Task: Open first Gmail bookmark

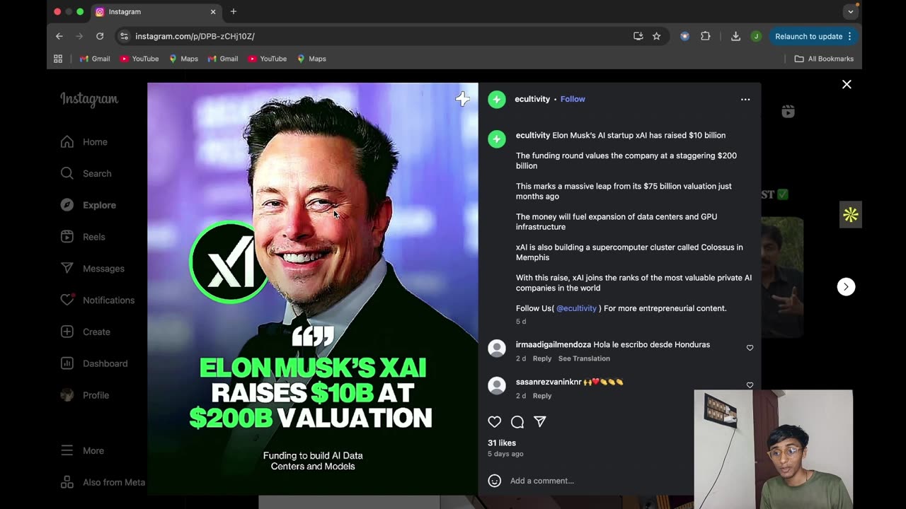Action: pyautogui.click(x=95, y=59)
